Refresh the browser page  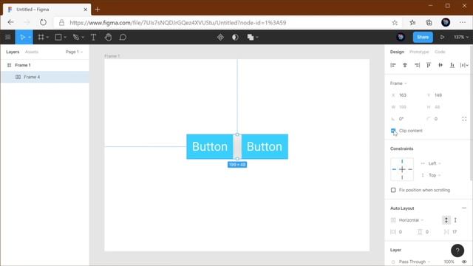pos(43,22)
